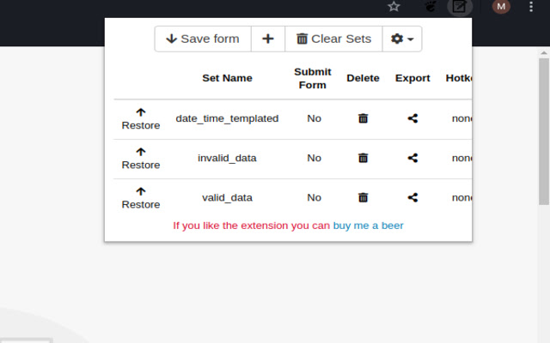Delete the date_time_templated set trash icon
This screenshot has height=343, width=550.
[x=363, y=118]
